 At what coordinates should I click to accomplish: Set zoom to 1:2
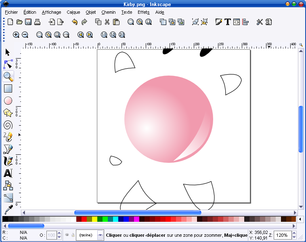(x=113, y=35)
